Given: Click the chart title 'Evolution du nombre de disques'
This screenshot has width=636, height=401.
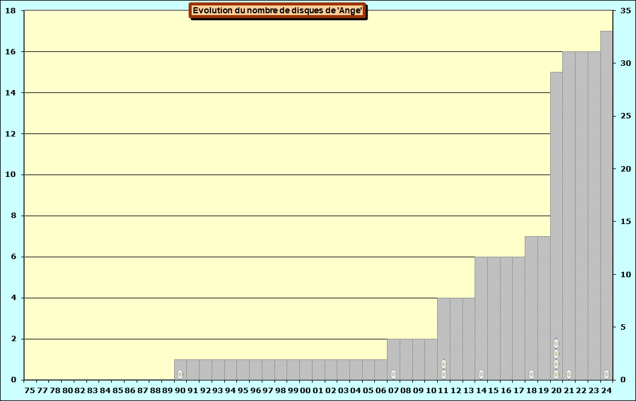Looking at the screenshot, I should coord(277,10).
